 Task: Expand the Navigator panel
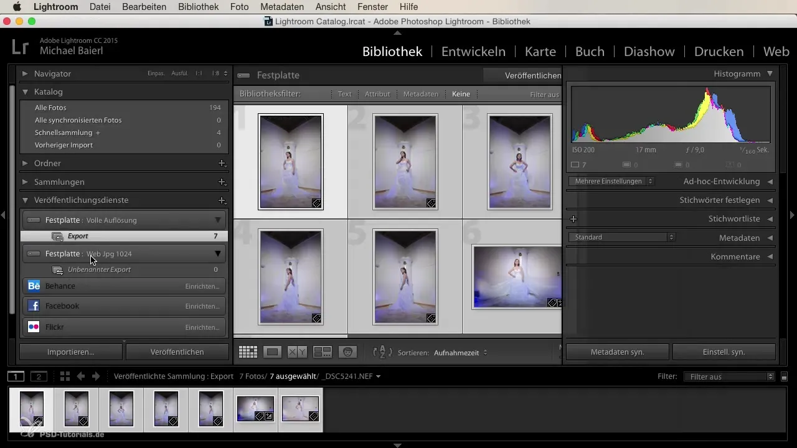click(x=25, y=73)
